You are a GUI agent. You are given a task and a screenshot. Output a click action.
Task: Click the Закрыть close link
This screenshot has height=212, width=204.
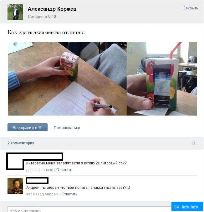[x=191, y=8]
